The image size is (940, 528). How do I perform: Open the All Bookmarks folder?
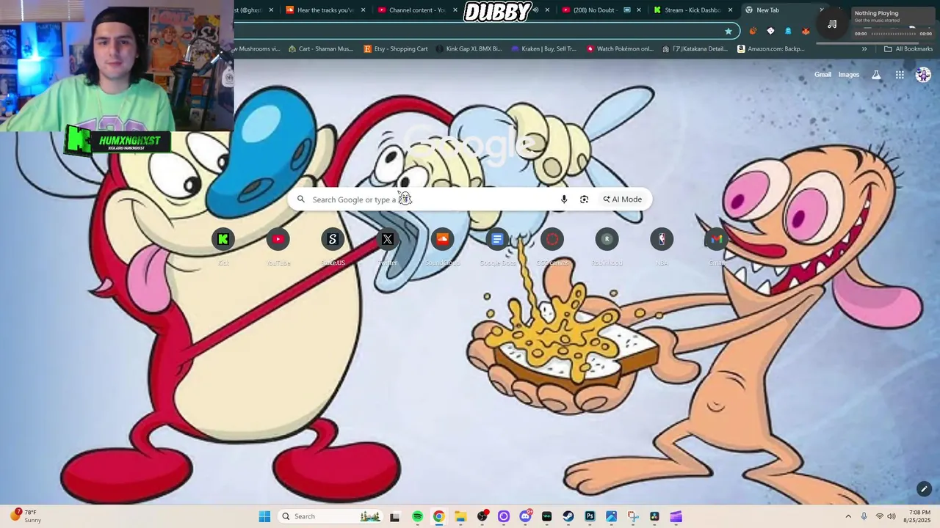(908, 49)
